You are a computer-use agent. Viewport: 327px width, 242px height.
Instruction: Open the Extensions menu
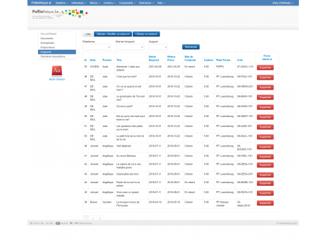(x=146, y=3)
